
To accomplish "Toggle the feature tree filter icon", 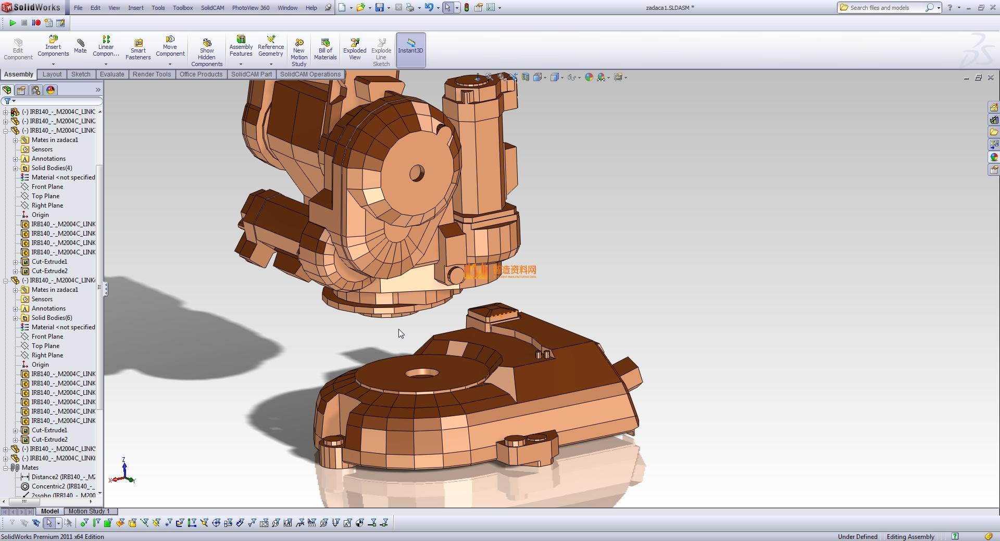I will [8, 101].
